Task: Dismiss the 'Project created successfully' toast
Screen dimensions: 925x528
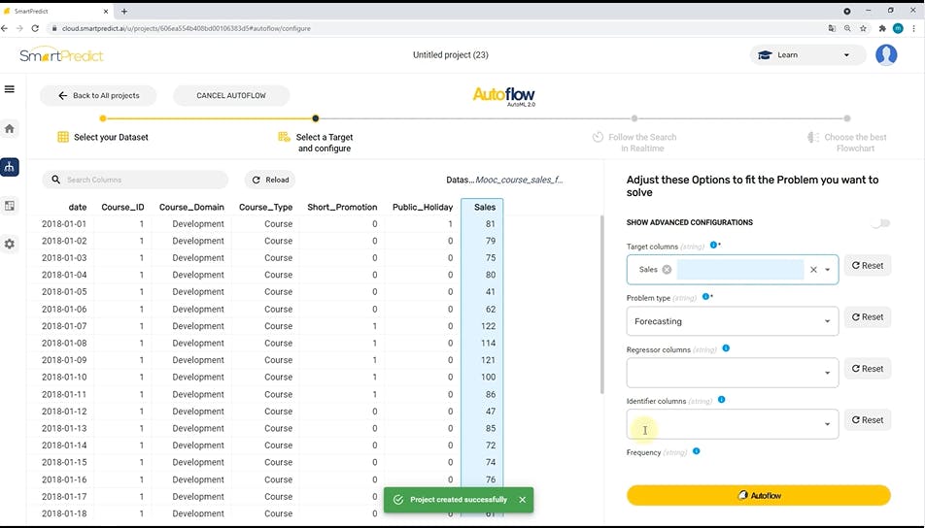Action: pos(522,500)
